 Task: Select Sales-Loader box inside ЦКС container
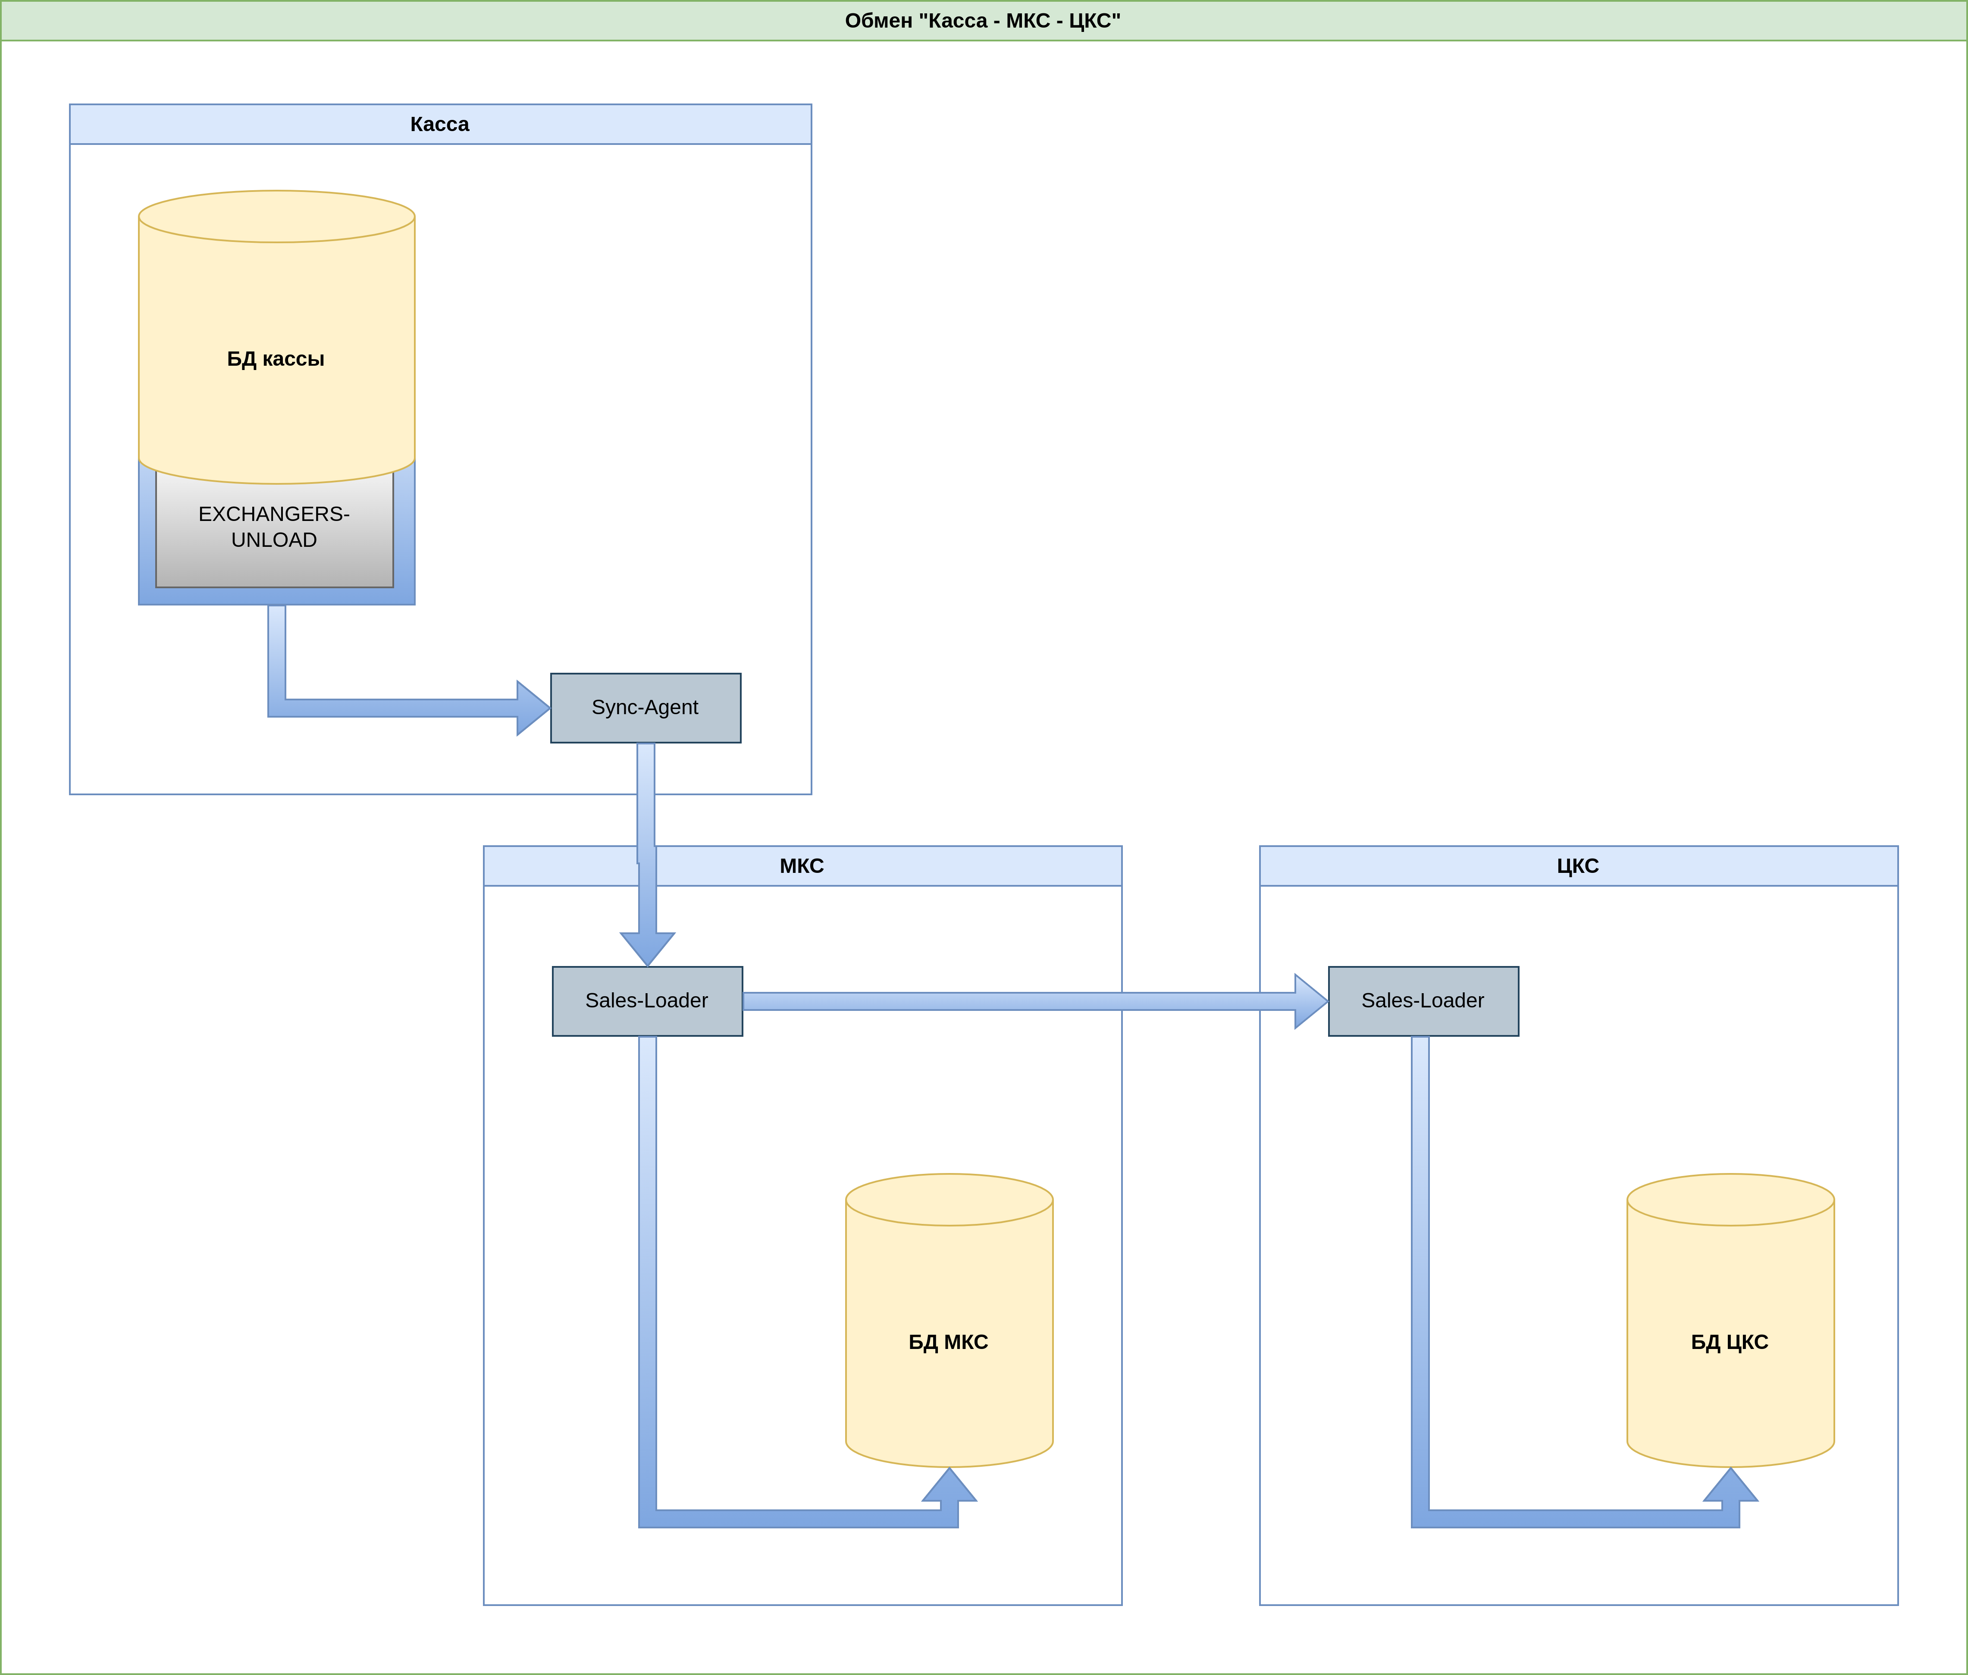[x=1423, y=1001]
